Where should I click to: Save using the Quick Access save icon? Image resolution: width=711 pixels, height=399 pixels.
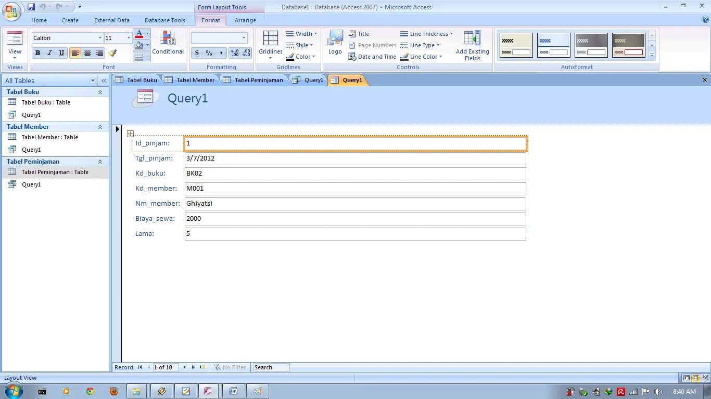pyautogui.click(x=31, y=7)
